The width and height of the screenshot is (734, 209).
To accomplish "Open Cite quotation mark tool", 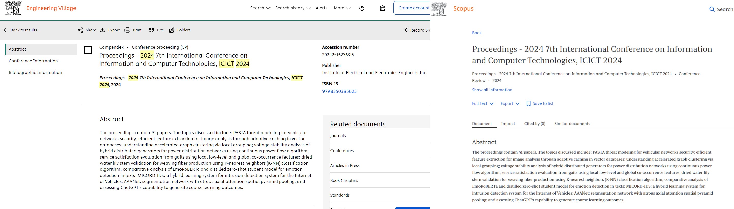I will pos(151,30).
